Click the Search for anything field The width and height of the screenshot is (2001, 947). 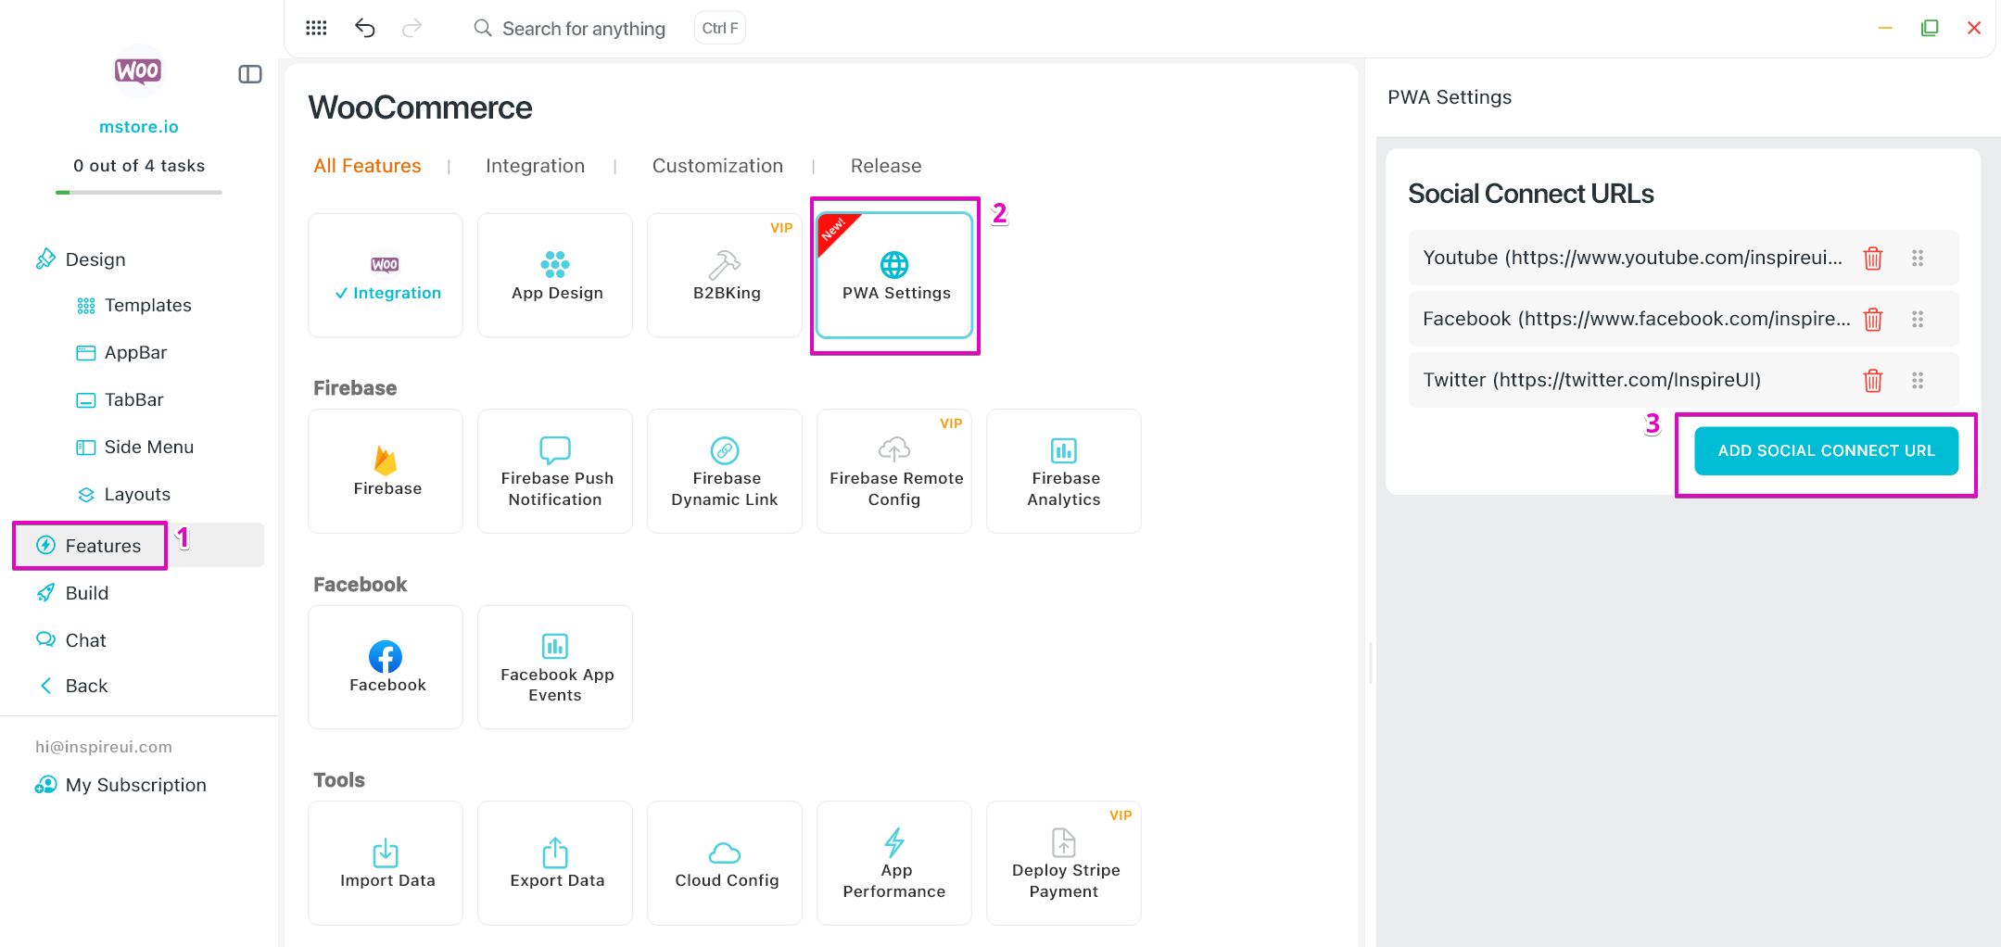[583, 29]
